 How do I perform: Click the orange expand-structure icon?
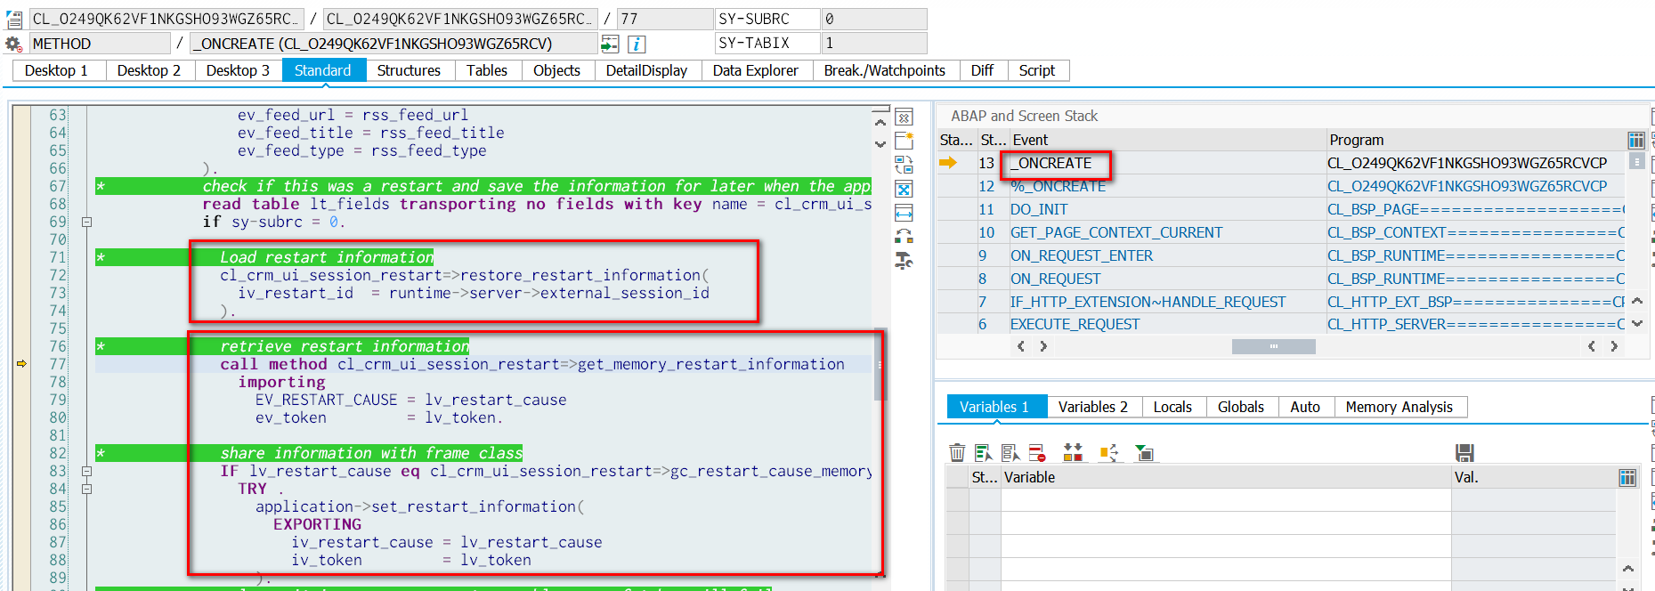coord(1108,453)
